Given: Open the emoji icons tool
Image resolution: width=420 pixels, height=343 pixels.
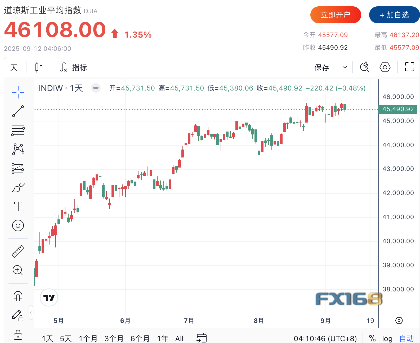Looking at the screenshot, I should [18, 225].
